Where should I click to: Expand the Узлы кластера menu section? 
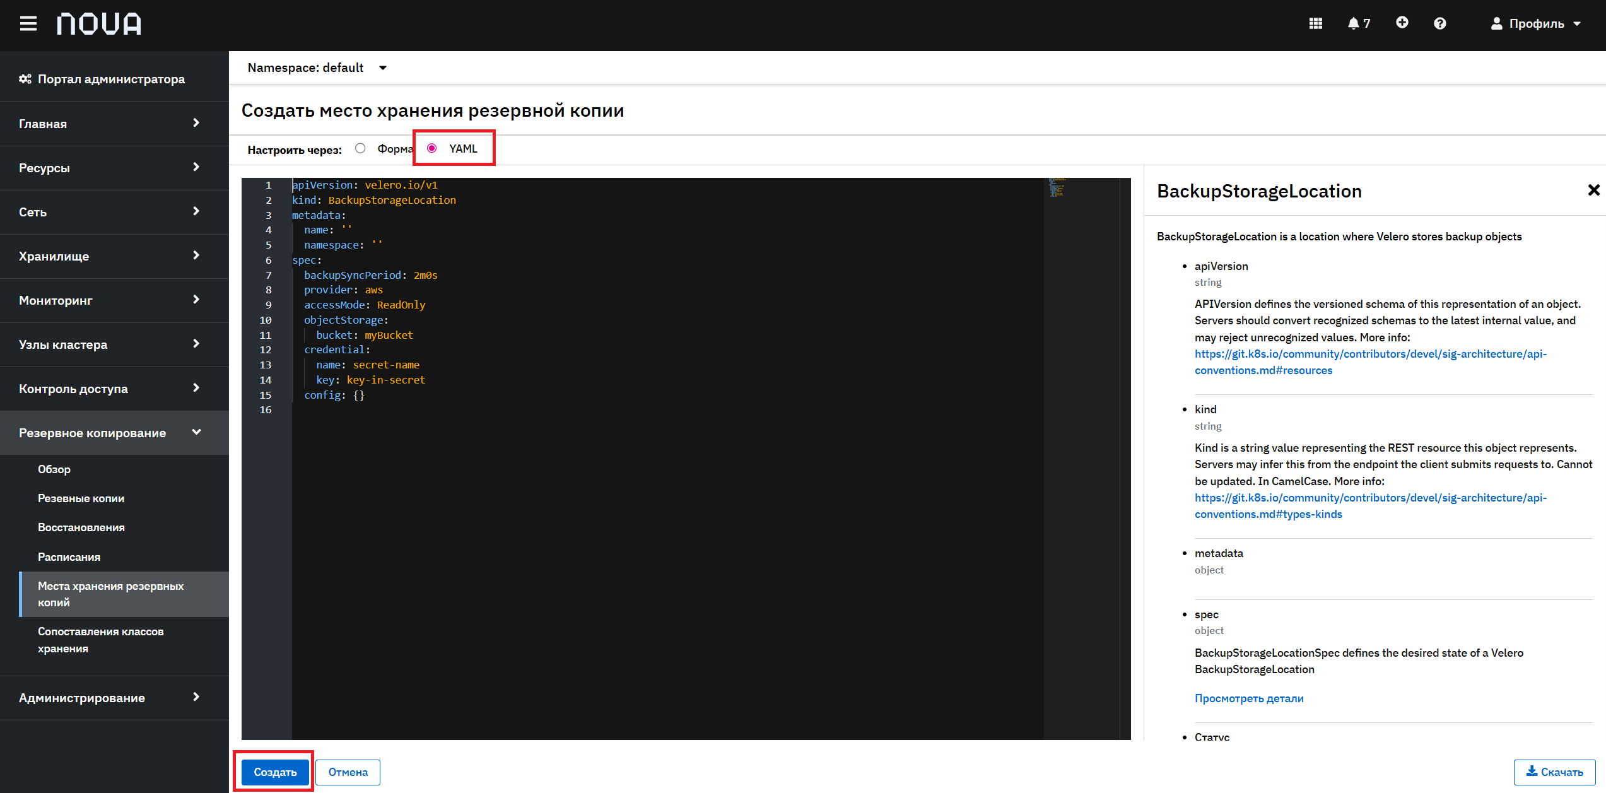[x=114, y=344]
